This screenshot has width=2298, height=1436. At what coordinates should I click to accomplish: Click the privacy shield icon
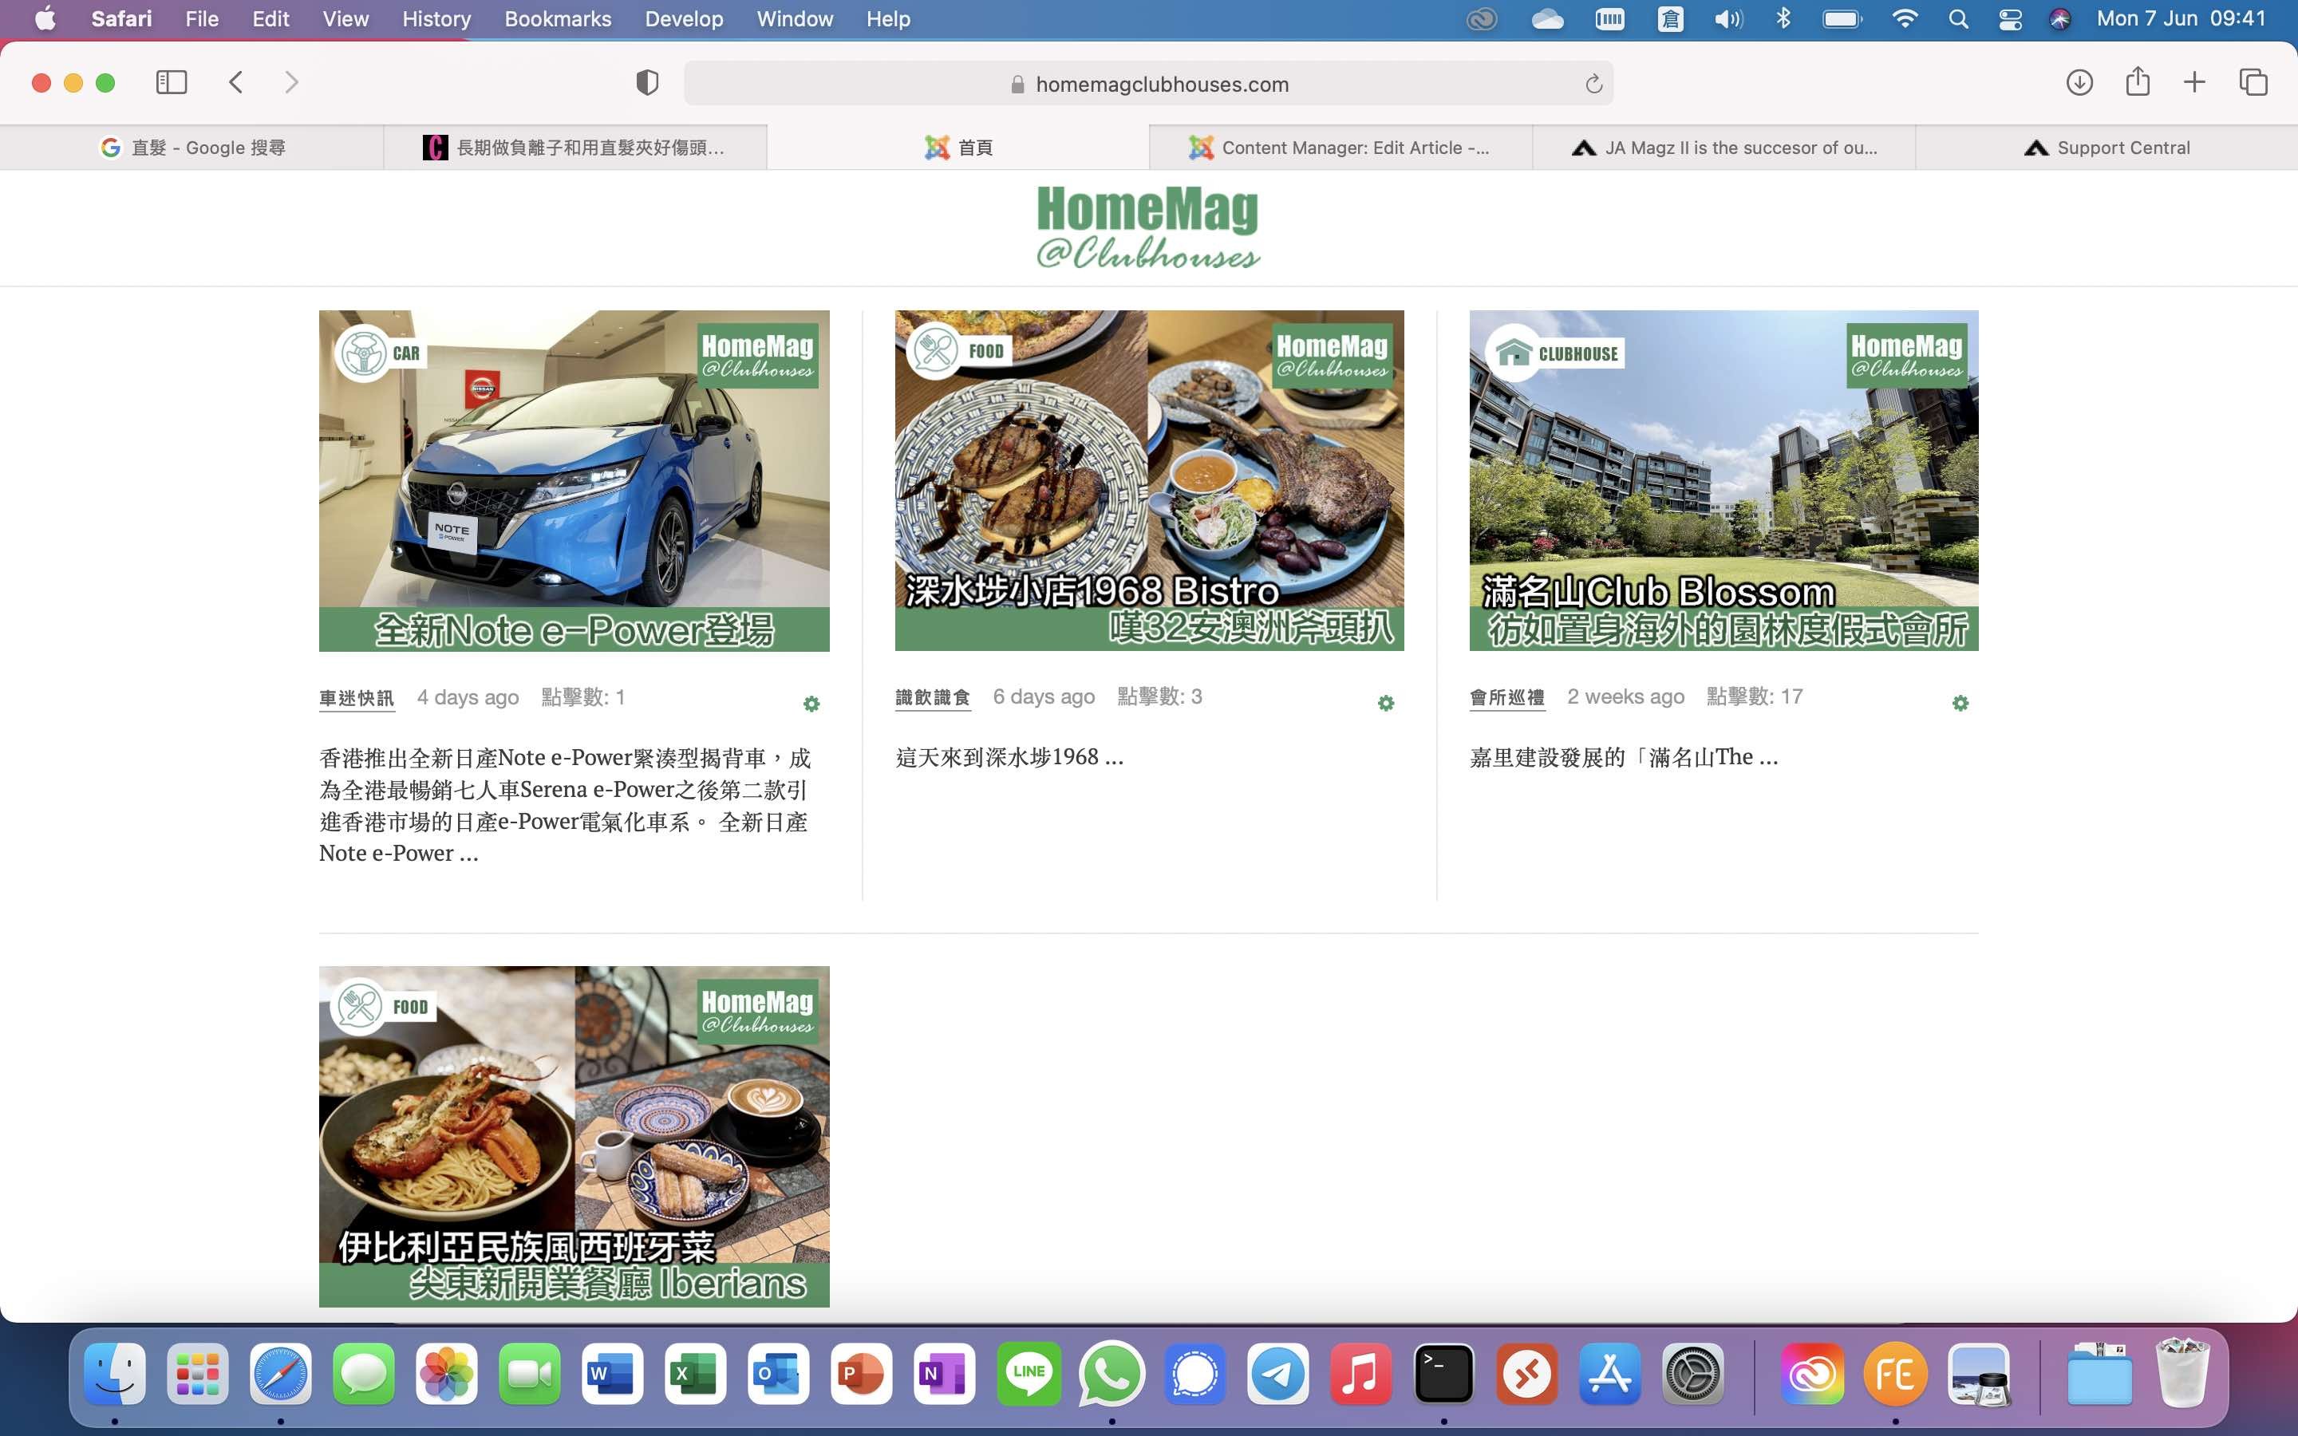click(646, 83)
